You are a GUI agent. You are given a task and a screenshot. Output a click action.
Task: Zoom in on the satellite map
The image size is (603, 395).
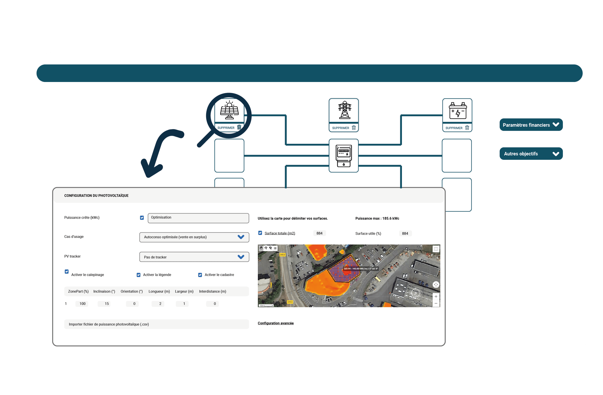click(x=436, y=297)
